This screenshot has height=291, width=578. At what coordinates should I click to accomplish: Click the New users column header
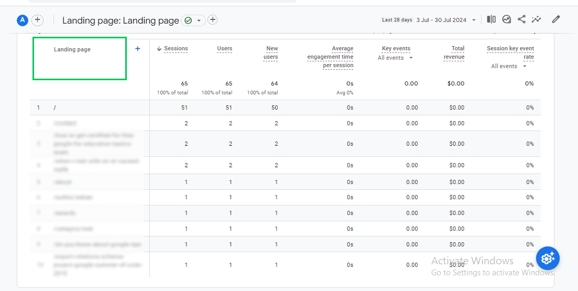coord(271,52)
